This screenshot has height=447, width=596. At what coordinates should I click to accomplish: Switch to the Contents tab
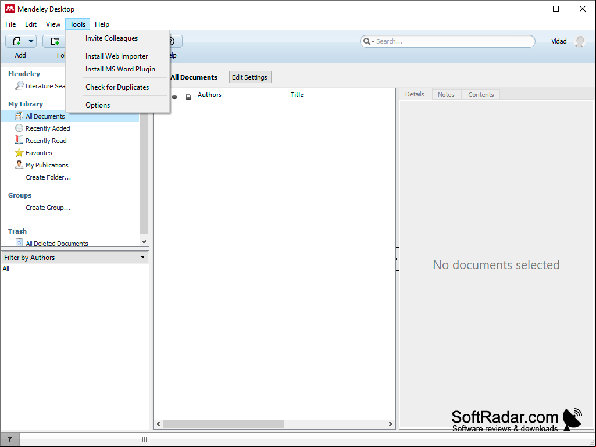tap(481, 95)
